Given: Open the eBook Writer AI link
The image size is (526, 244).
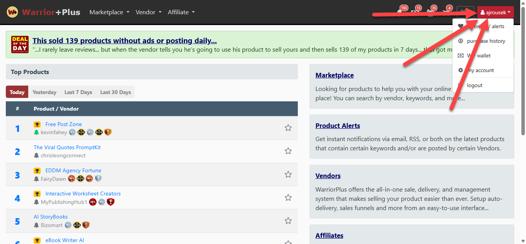Looking at the screenshot, I should [65, 240].
